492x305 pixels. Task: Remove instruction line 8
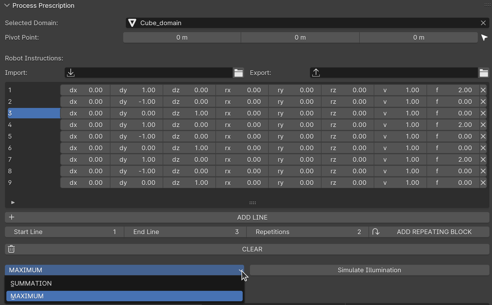[483, 171]
